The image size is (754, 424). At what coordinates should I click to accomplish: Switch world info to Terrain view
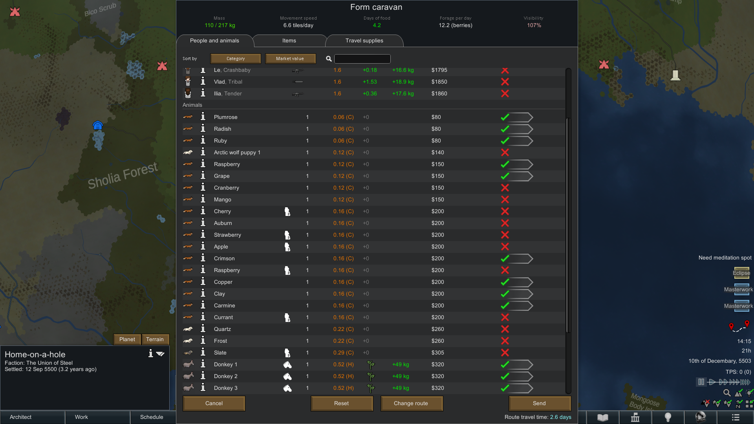(155, 339)
